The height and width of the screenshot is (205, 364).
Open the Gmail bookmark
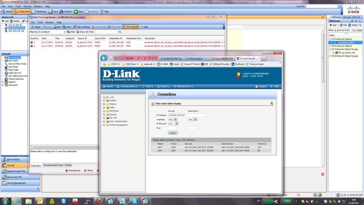174,64
